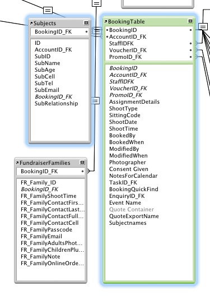The width and height of the screenshot is (210, 305).
Task: Select the VoucherID_FK key field in BookingTable's header
Action: [x=149, y=50]
